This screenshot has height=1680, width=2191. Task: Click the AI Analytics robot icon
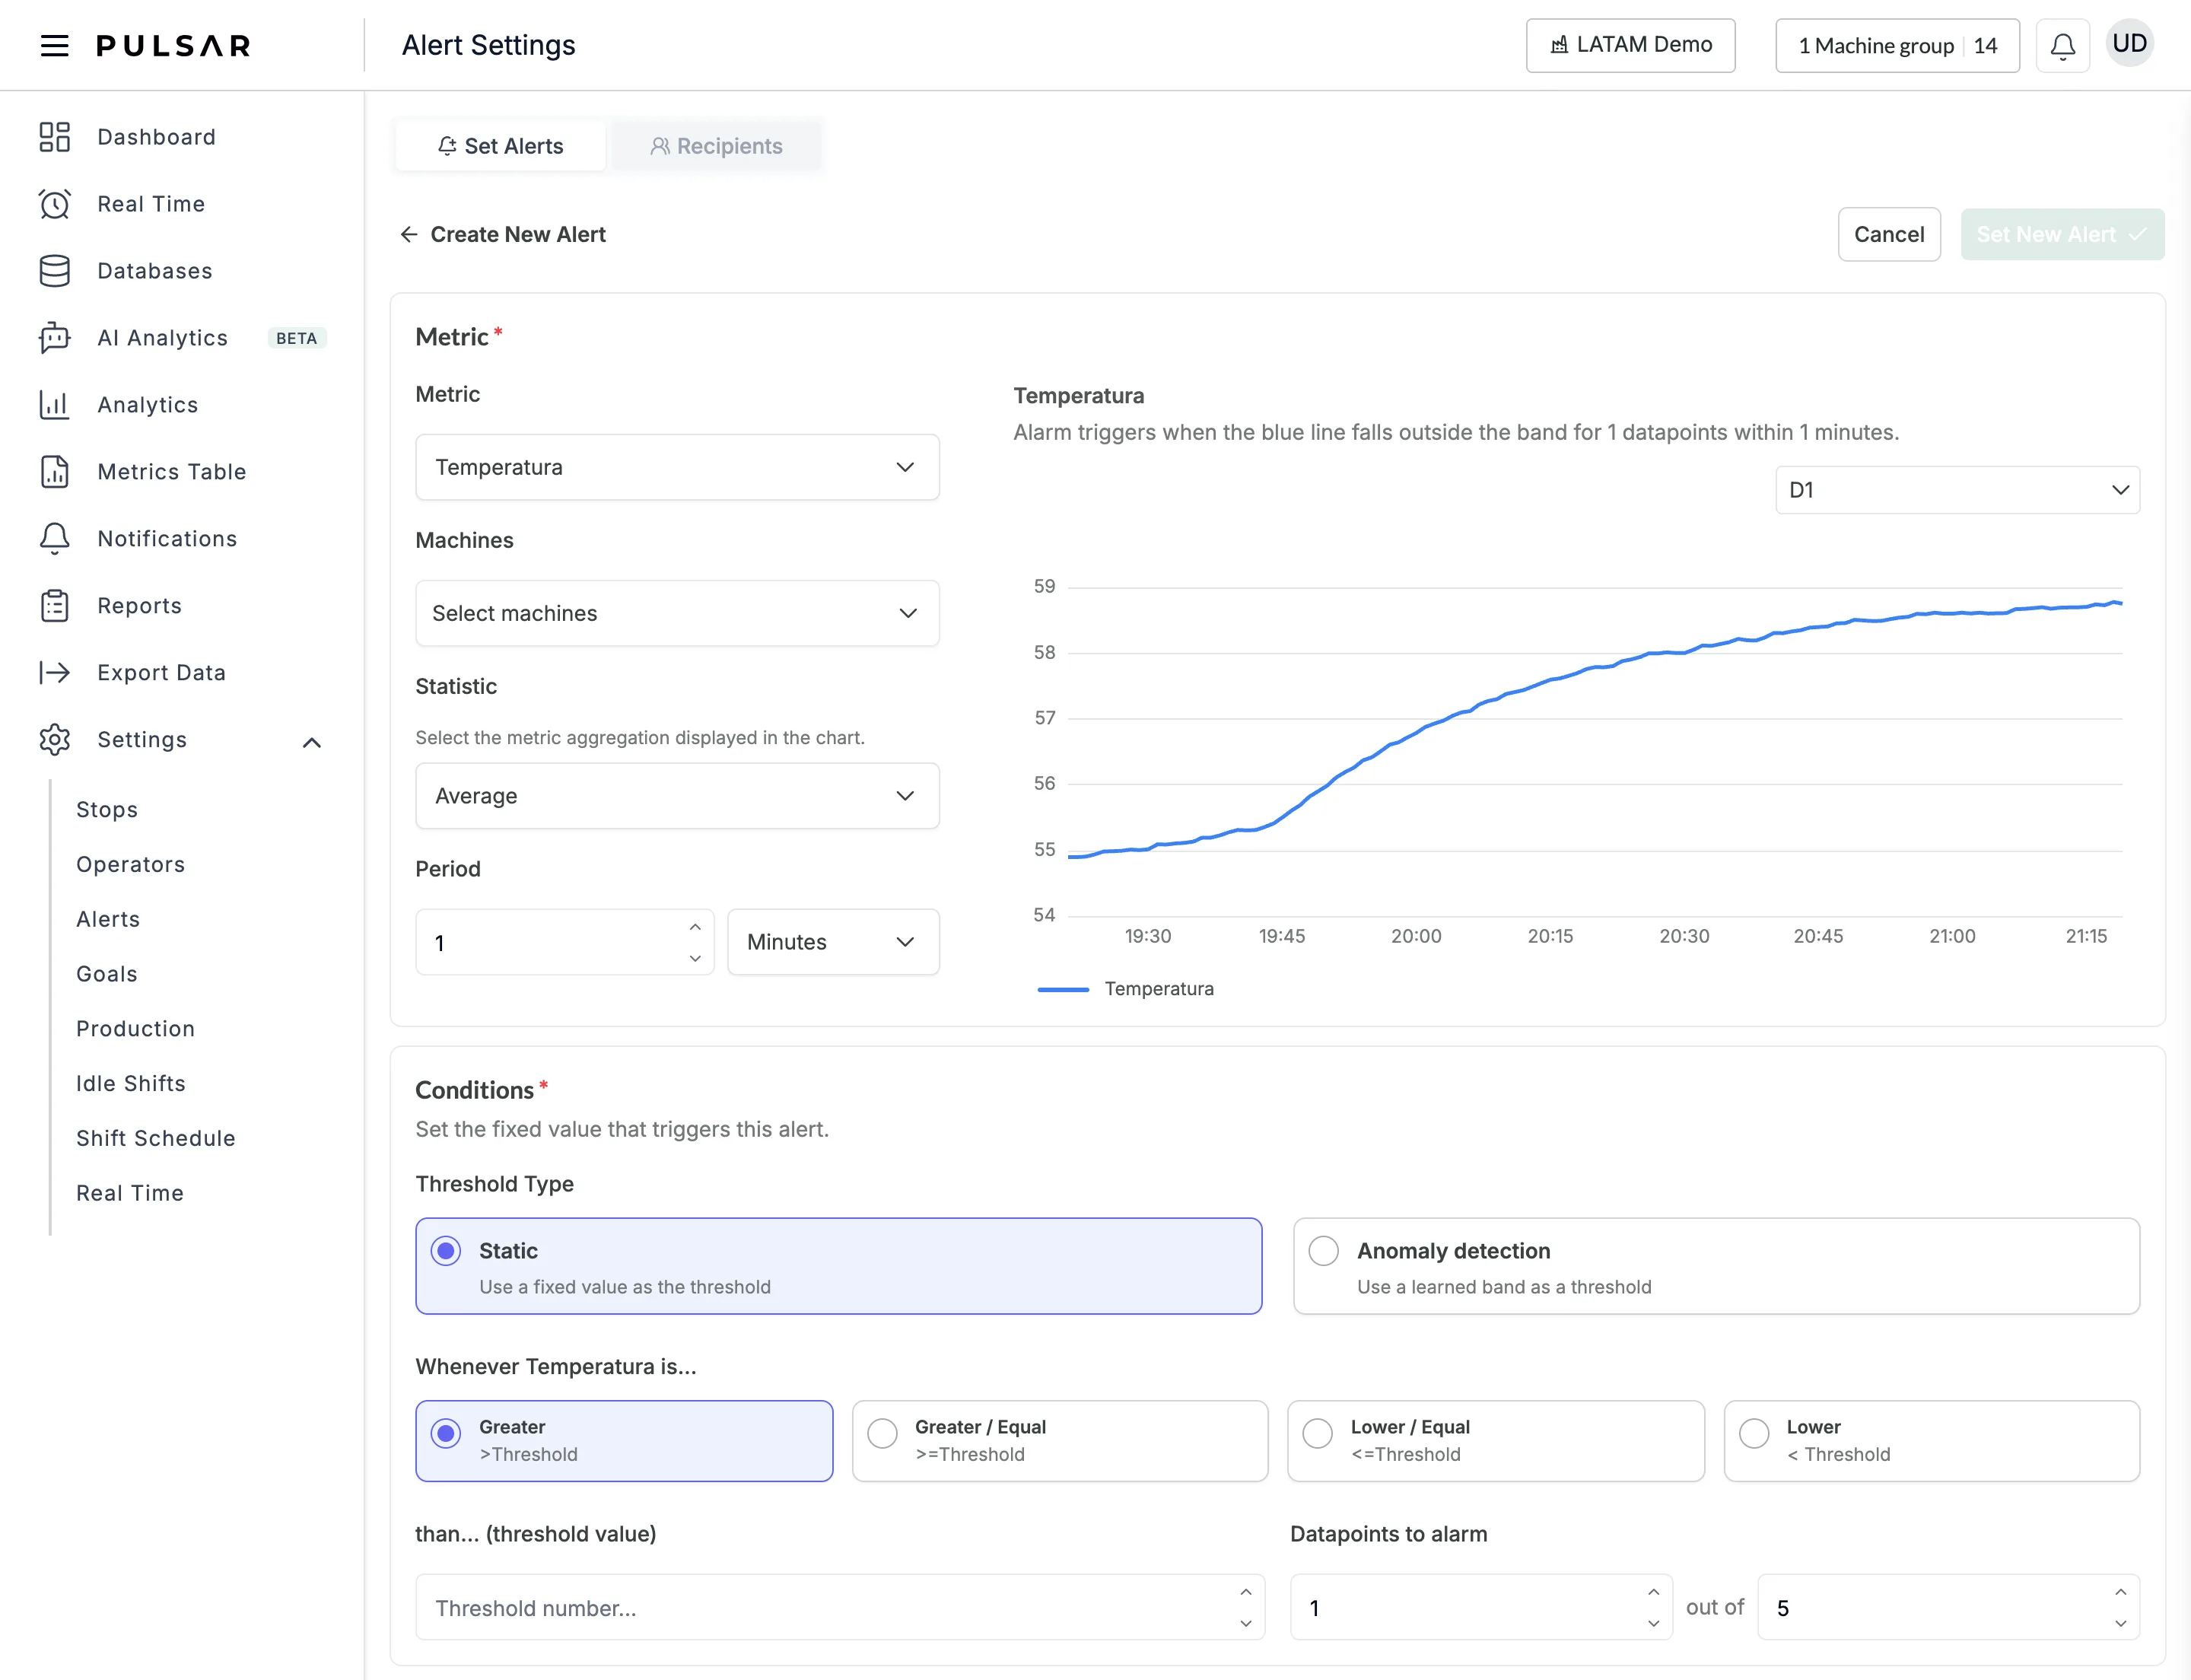pos(54,338)
